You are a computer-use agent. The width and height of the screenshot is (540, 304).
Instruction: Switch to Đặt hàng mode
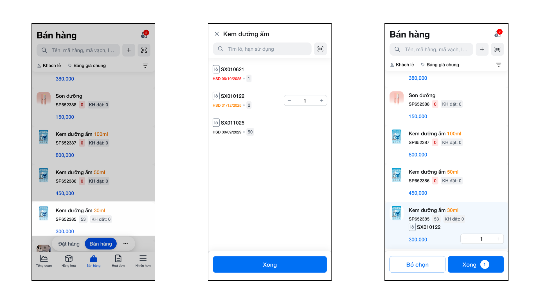pos(69,244)
